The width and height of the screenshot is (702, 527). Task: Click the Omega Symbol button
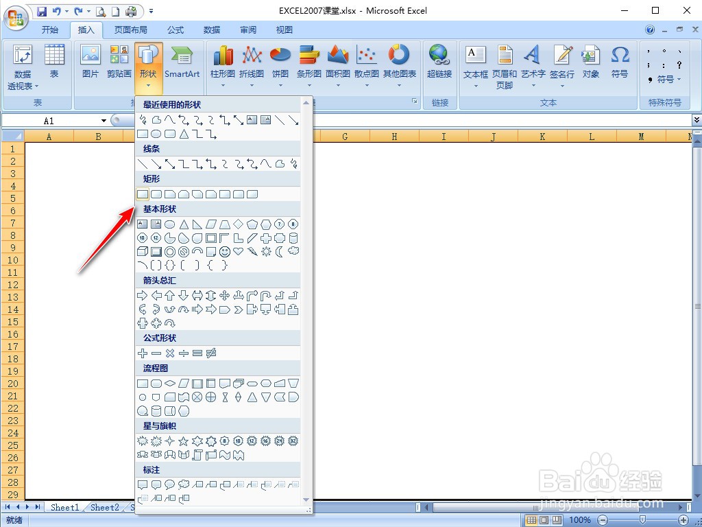point(620,62)
